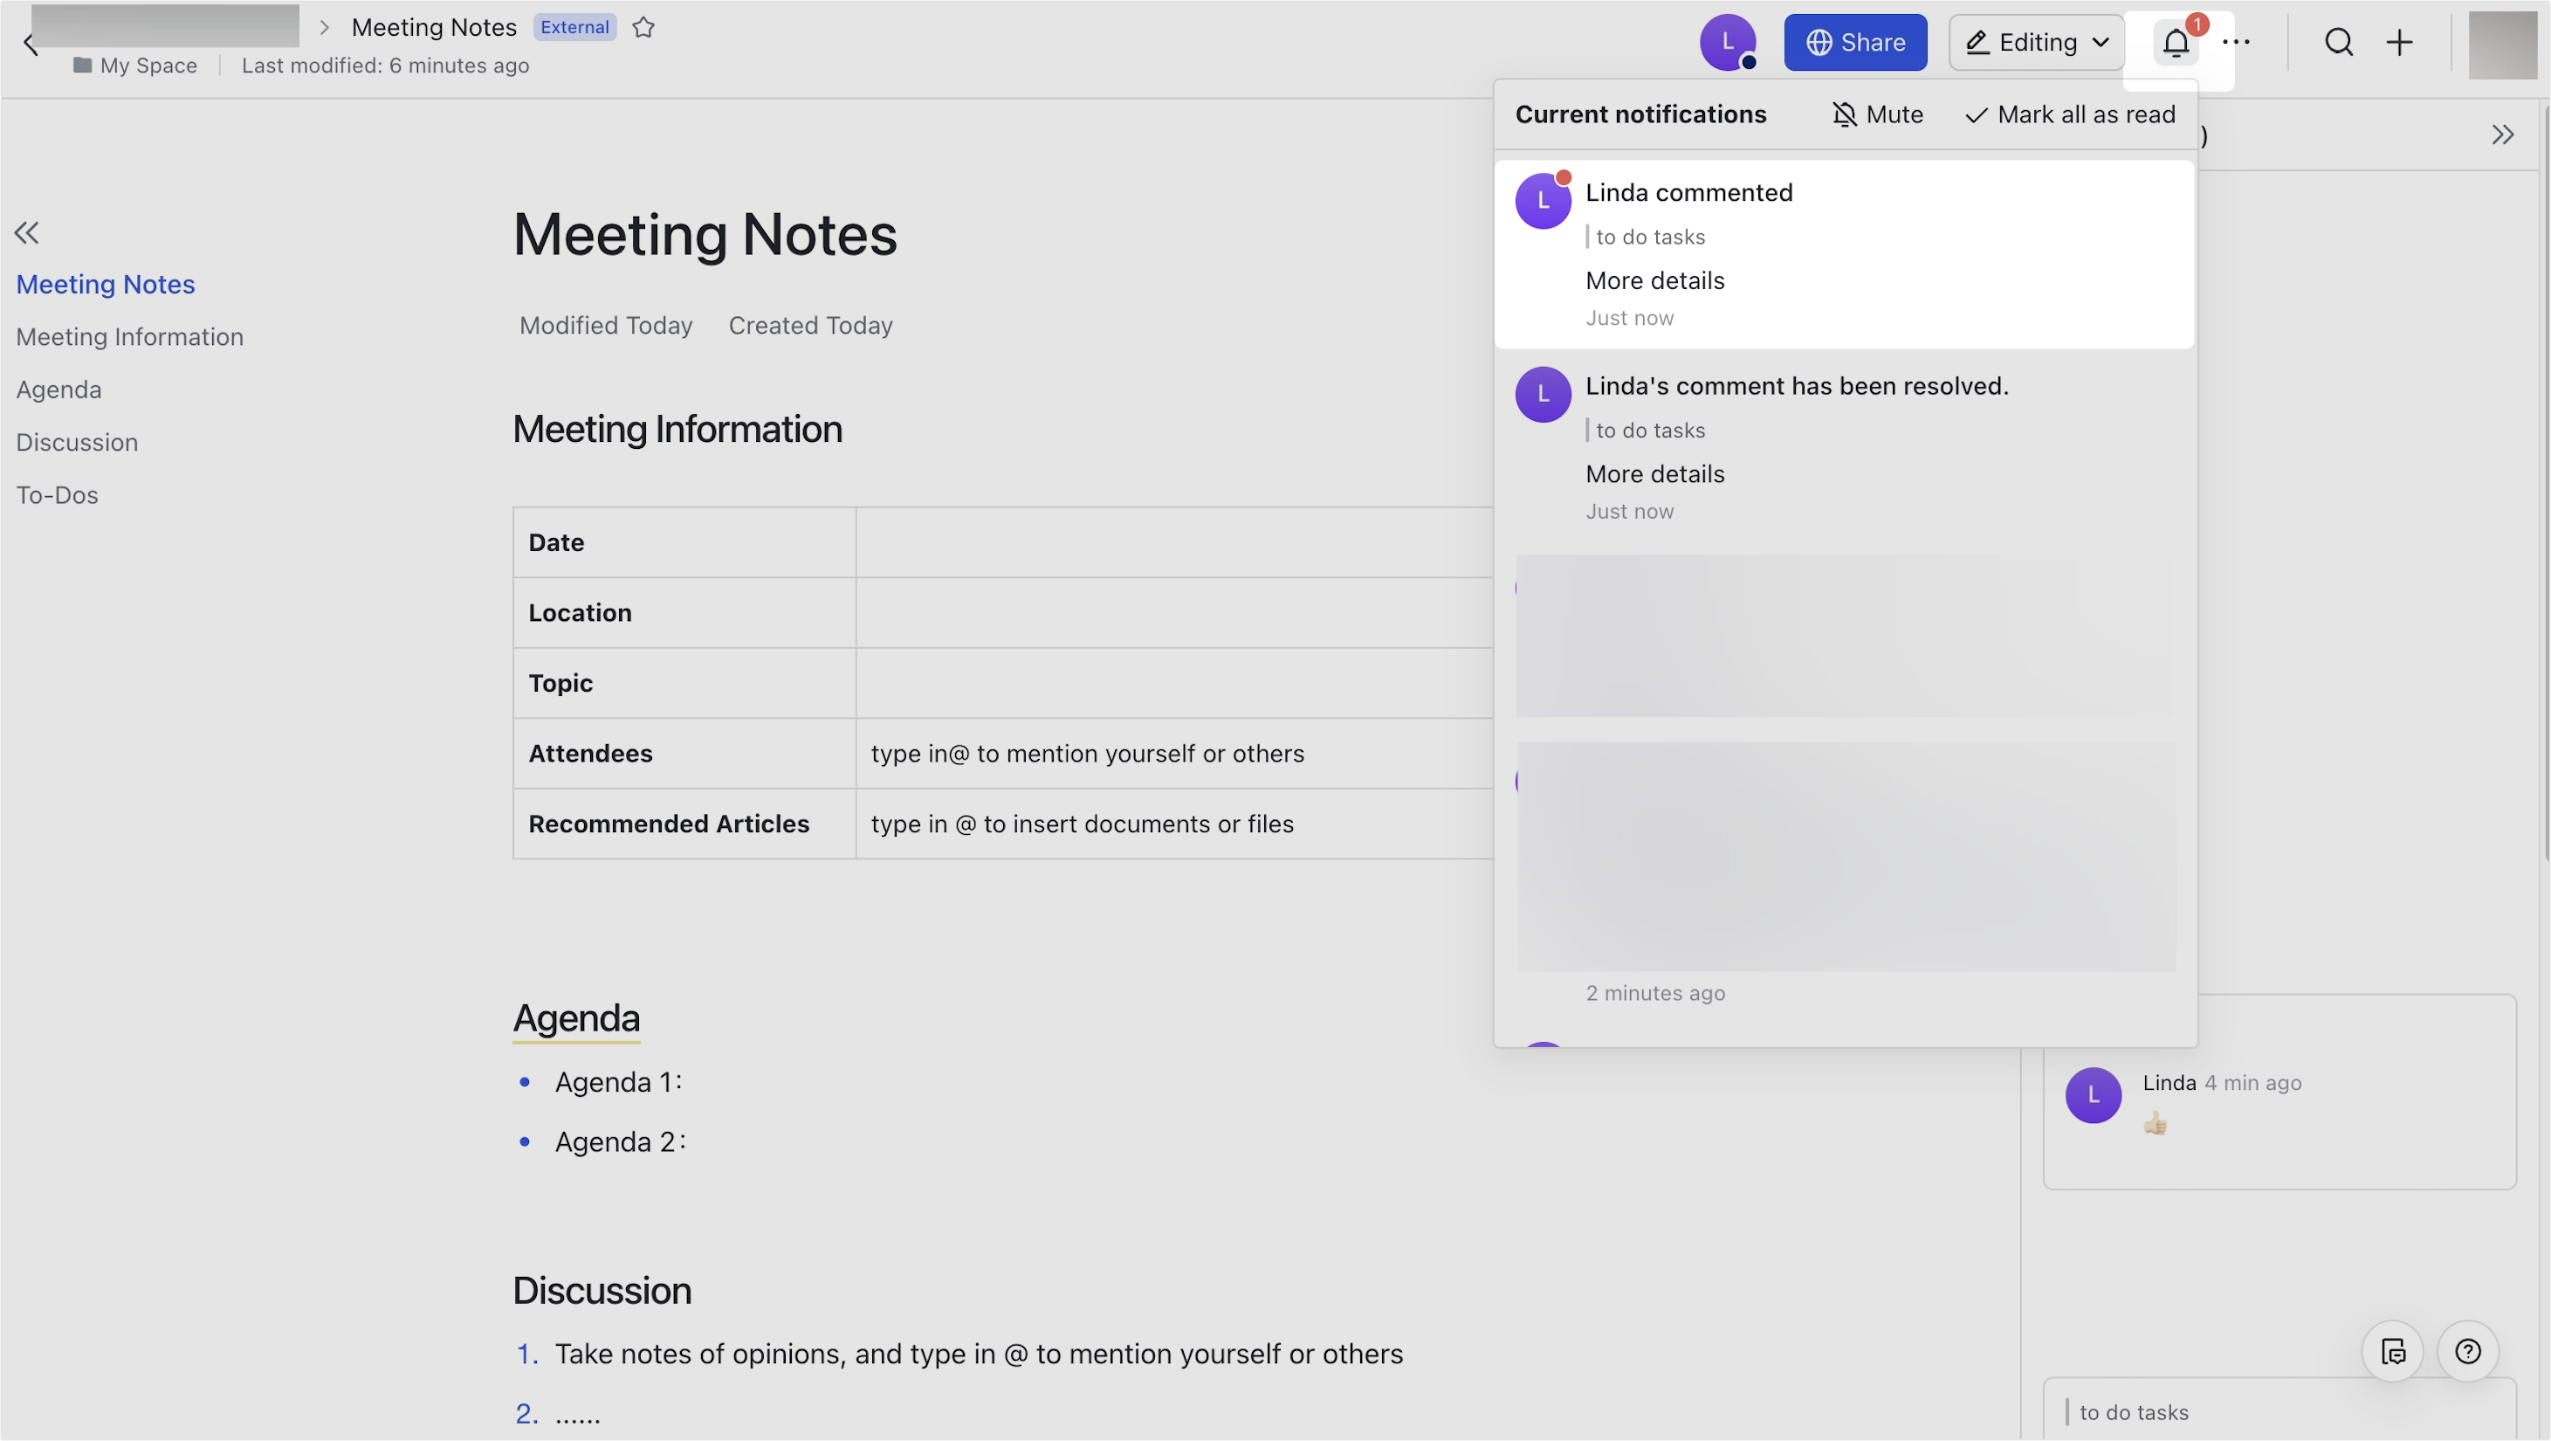Click the plus icon to create new

click(x=2399, y=43)
